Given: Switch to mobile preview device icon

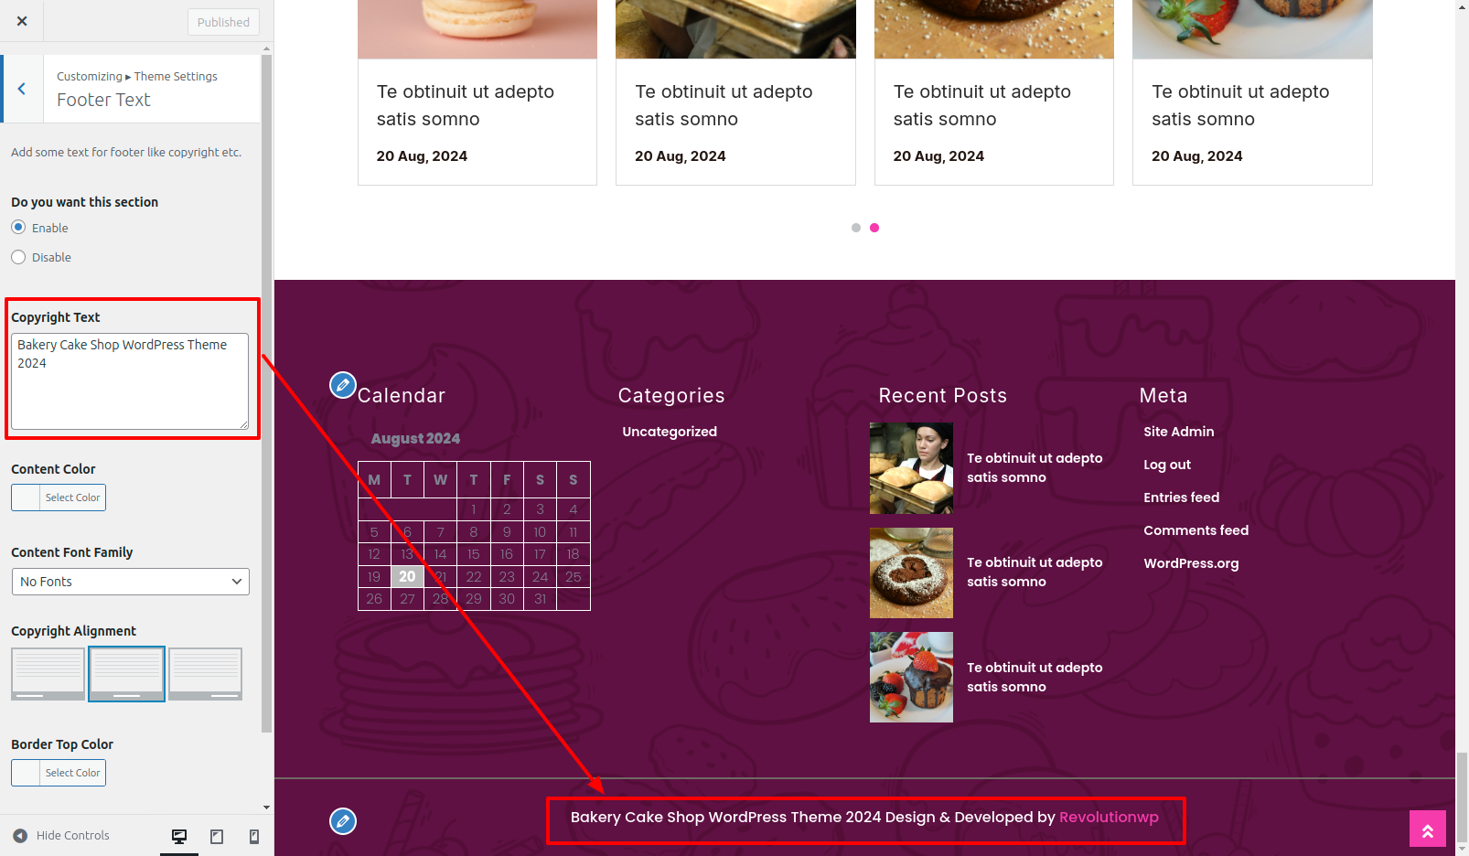Looking at the screenshot, I should point(254,836).
